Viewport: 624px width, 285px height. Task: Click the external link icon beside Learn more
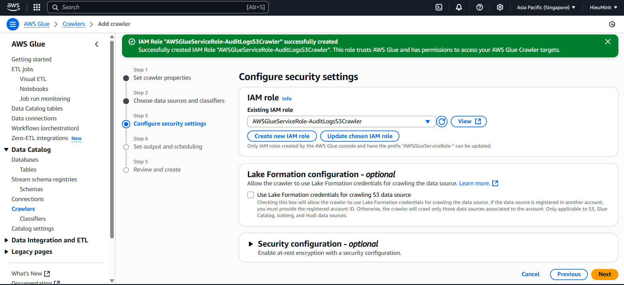[495, 183]
